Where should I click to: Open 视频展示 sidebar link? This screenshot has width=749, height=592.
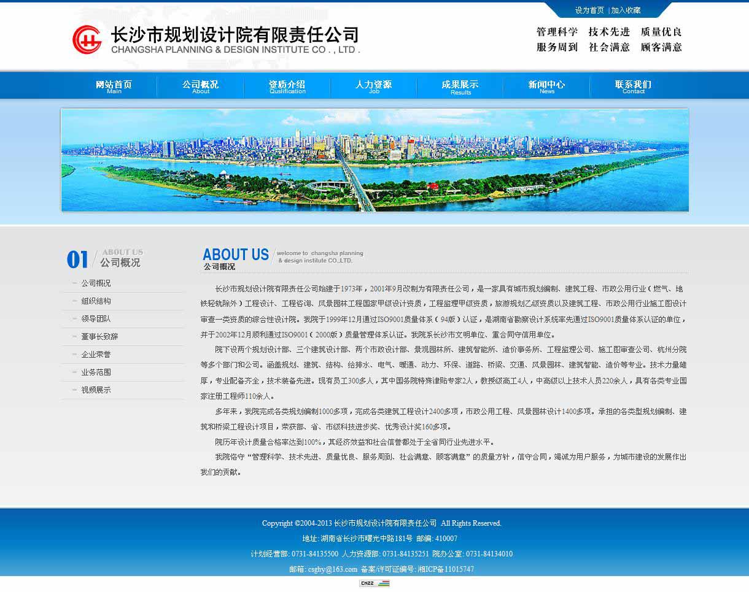96,390
